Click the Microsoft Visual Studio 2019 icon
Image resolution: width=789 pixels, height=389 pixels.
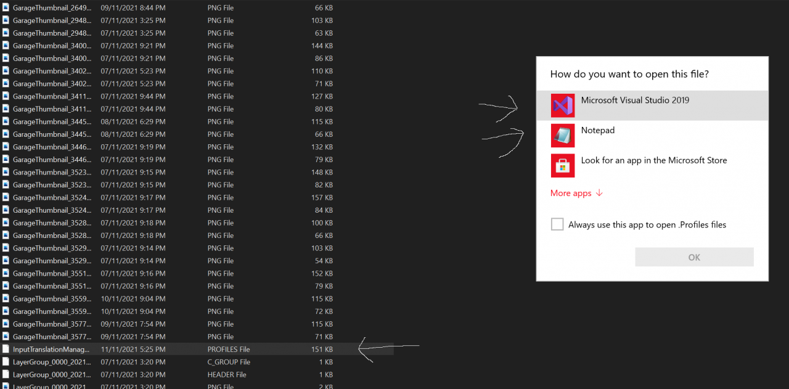click(x=563, y=105)
